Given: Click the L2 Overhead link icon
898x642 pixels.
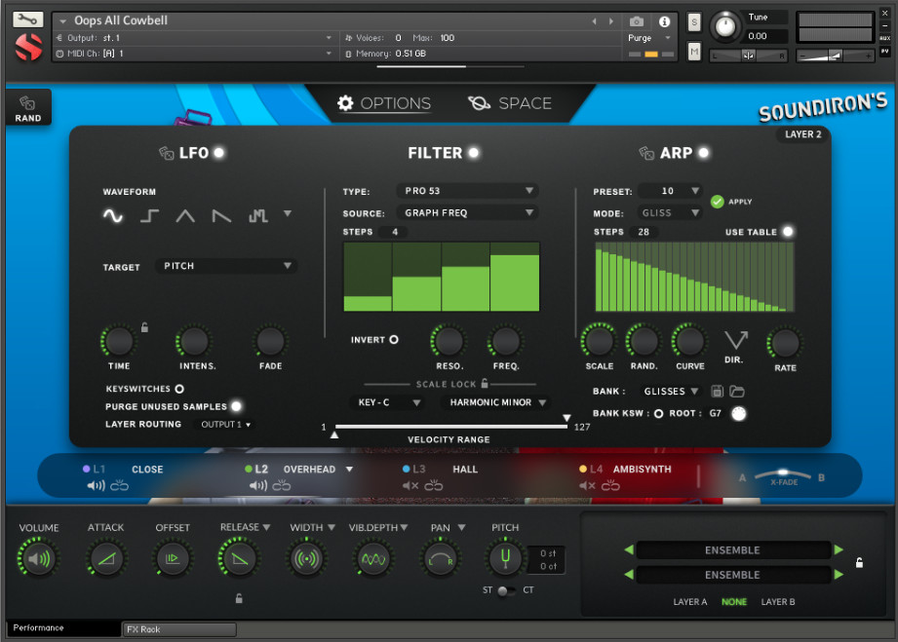Looking at the screenshot, I should tap(282, 485).
